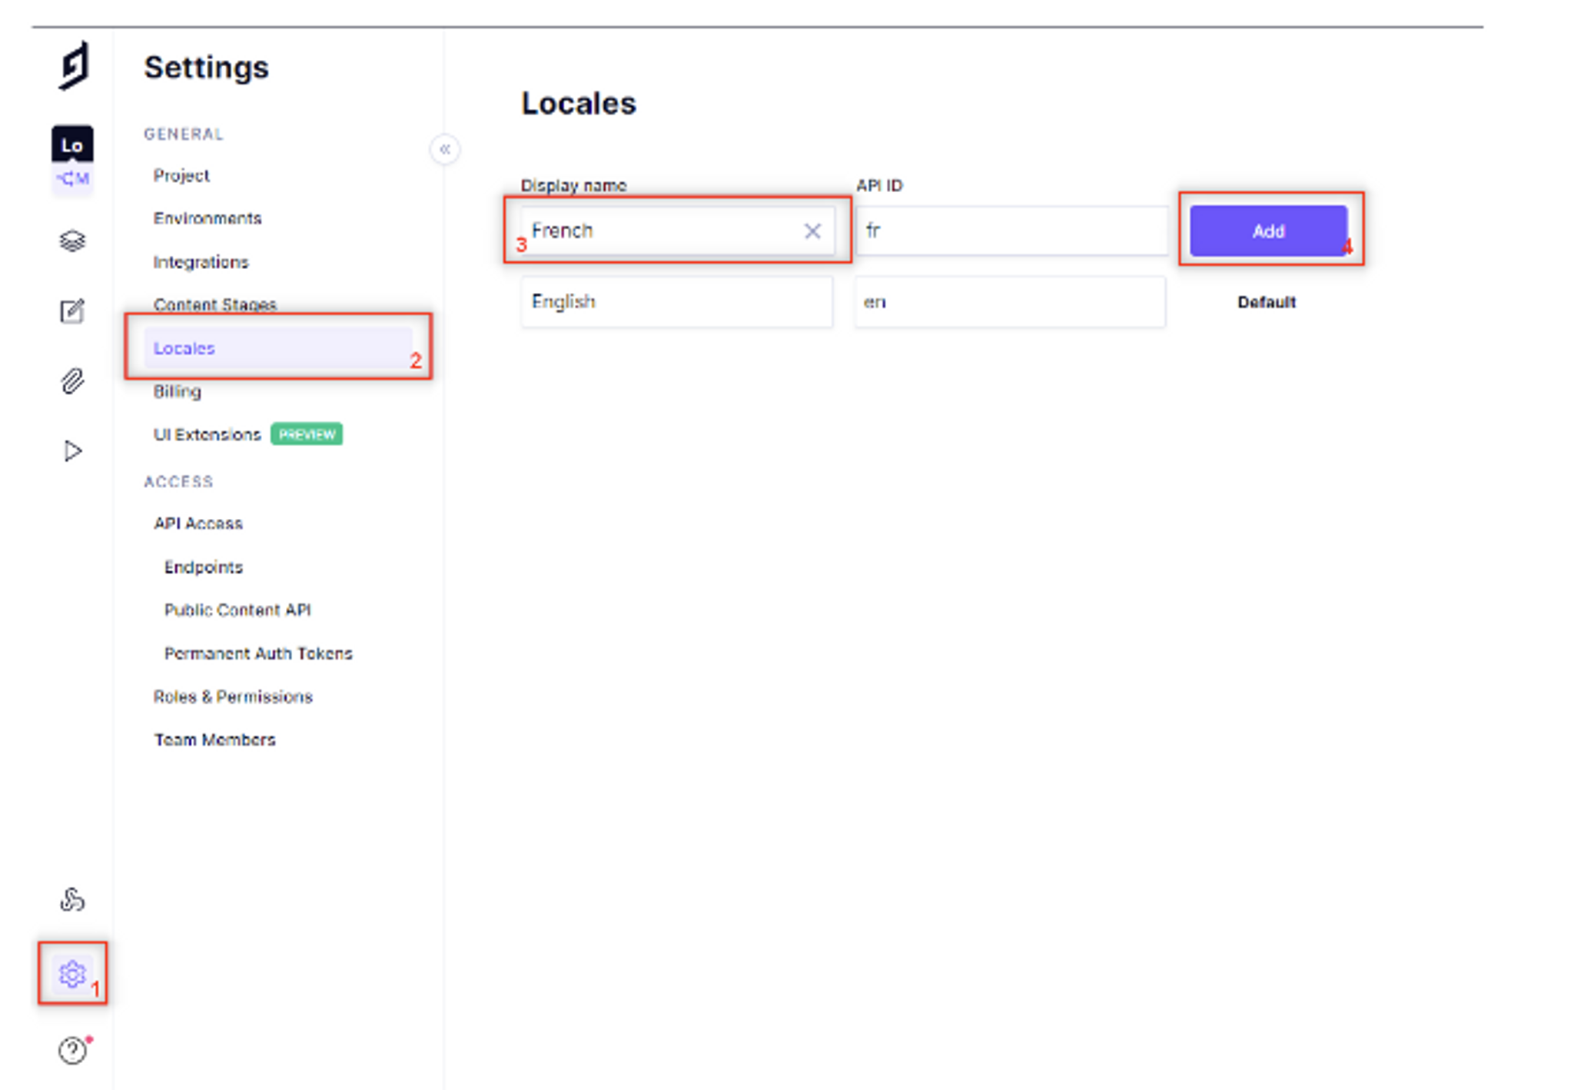The height and width of the screenshot is (1090, 1574).
Task: Open the Assets paperclip icon
Action: tap(72, 381)
